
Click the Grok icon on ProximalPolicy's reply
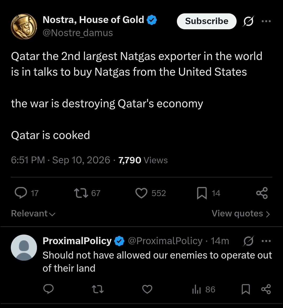(248, 241)
